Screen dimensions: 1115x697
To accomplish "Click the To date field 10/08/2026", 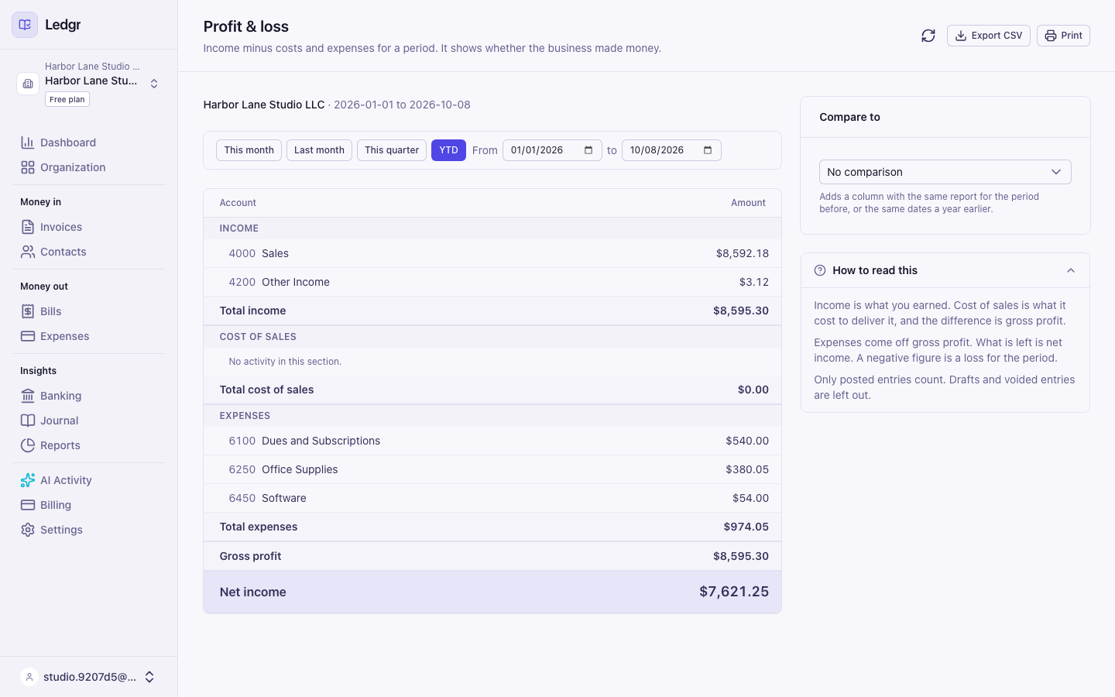I will [x=671, y=150].
